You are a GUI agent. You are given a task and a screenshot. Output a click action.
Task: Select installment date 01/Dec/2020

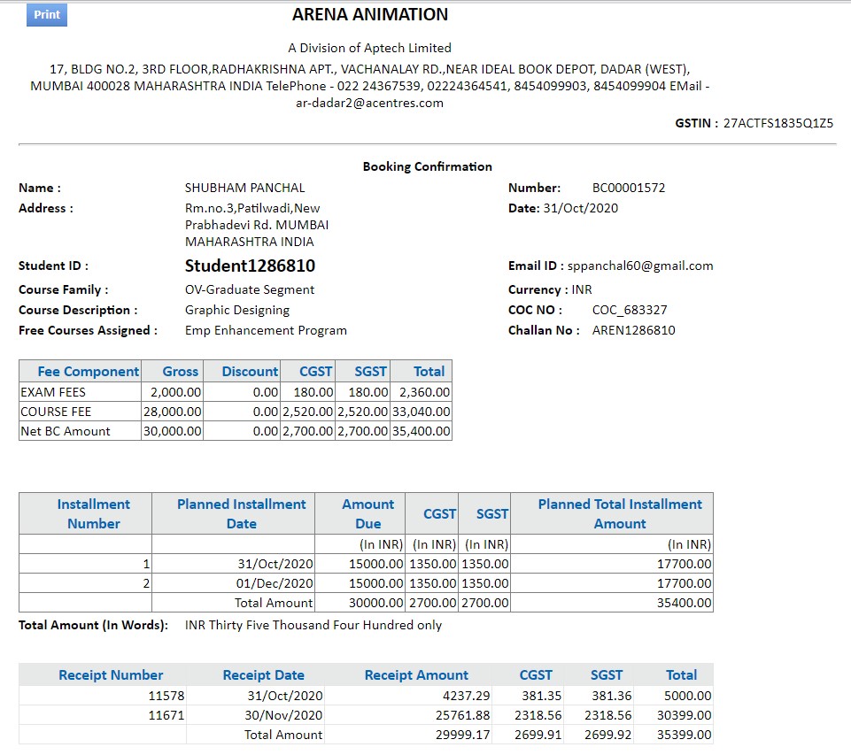click(275, 583)
